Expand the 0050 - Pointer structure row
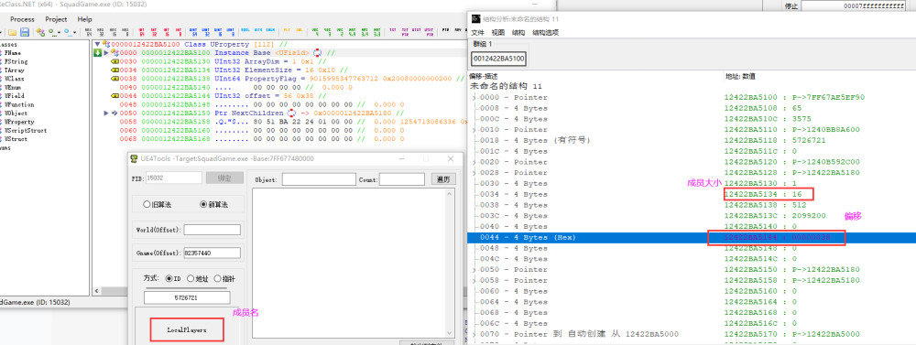This screenshot has height=345, width=916. pyautogui.click(x=474, y=270)
